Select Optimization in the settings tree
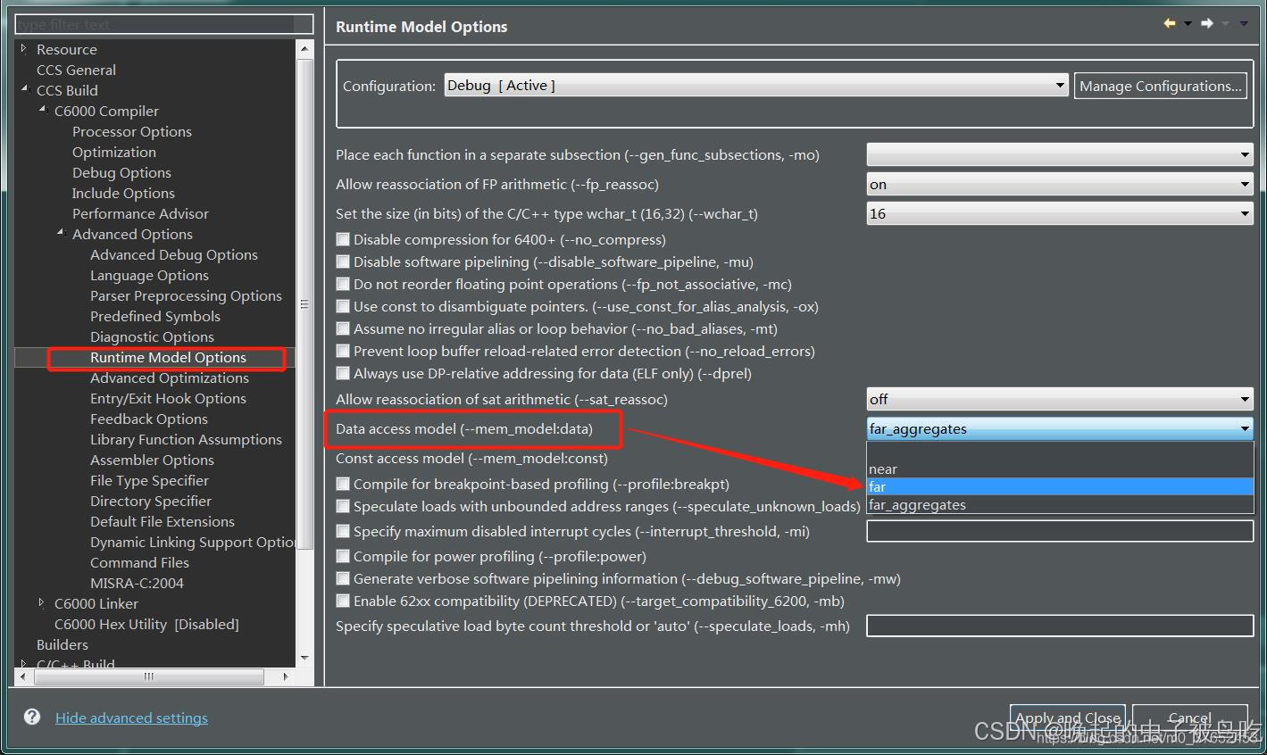 click(113, 152)
